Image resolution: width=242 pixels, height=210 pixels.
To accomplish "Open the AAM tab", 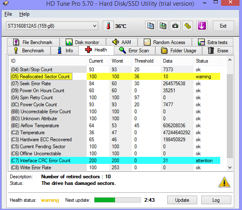I will click(122, 42).
